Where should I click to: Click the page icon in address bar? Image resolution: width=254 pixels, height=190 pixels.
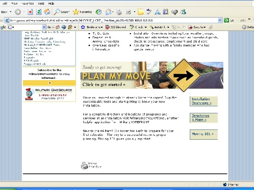pyautogui.click(x=7, y=20)
